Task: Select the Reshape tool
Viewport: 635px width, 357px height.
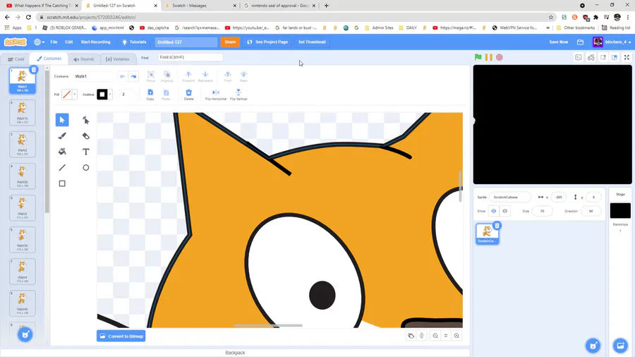Action: [x=86, y=120]
